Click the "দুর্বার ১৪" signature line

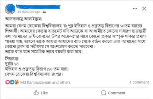12,64
